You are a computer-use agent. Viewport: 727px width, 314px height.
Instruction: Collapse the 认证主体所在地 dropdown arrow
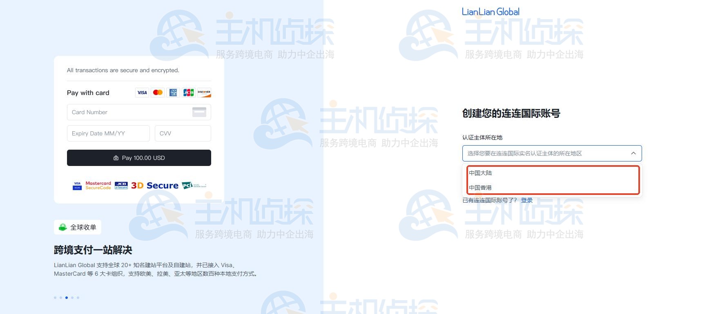coord(633,153)
